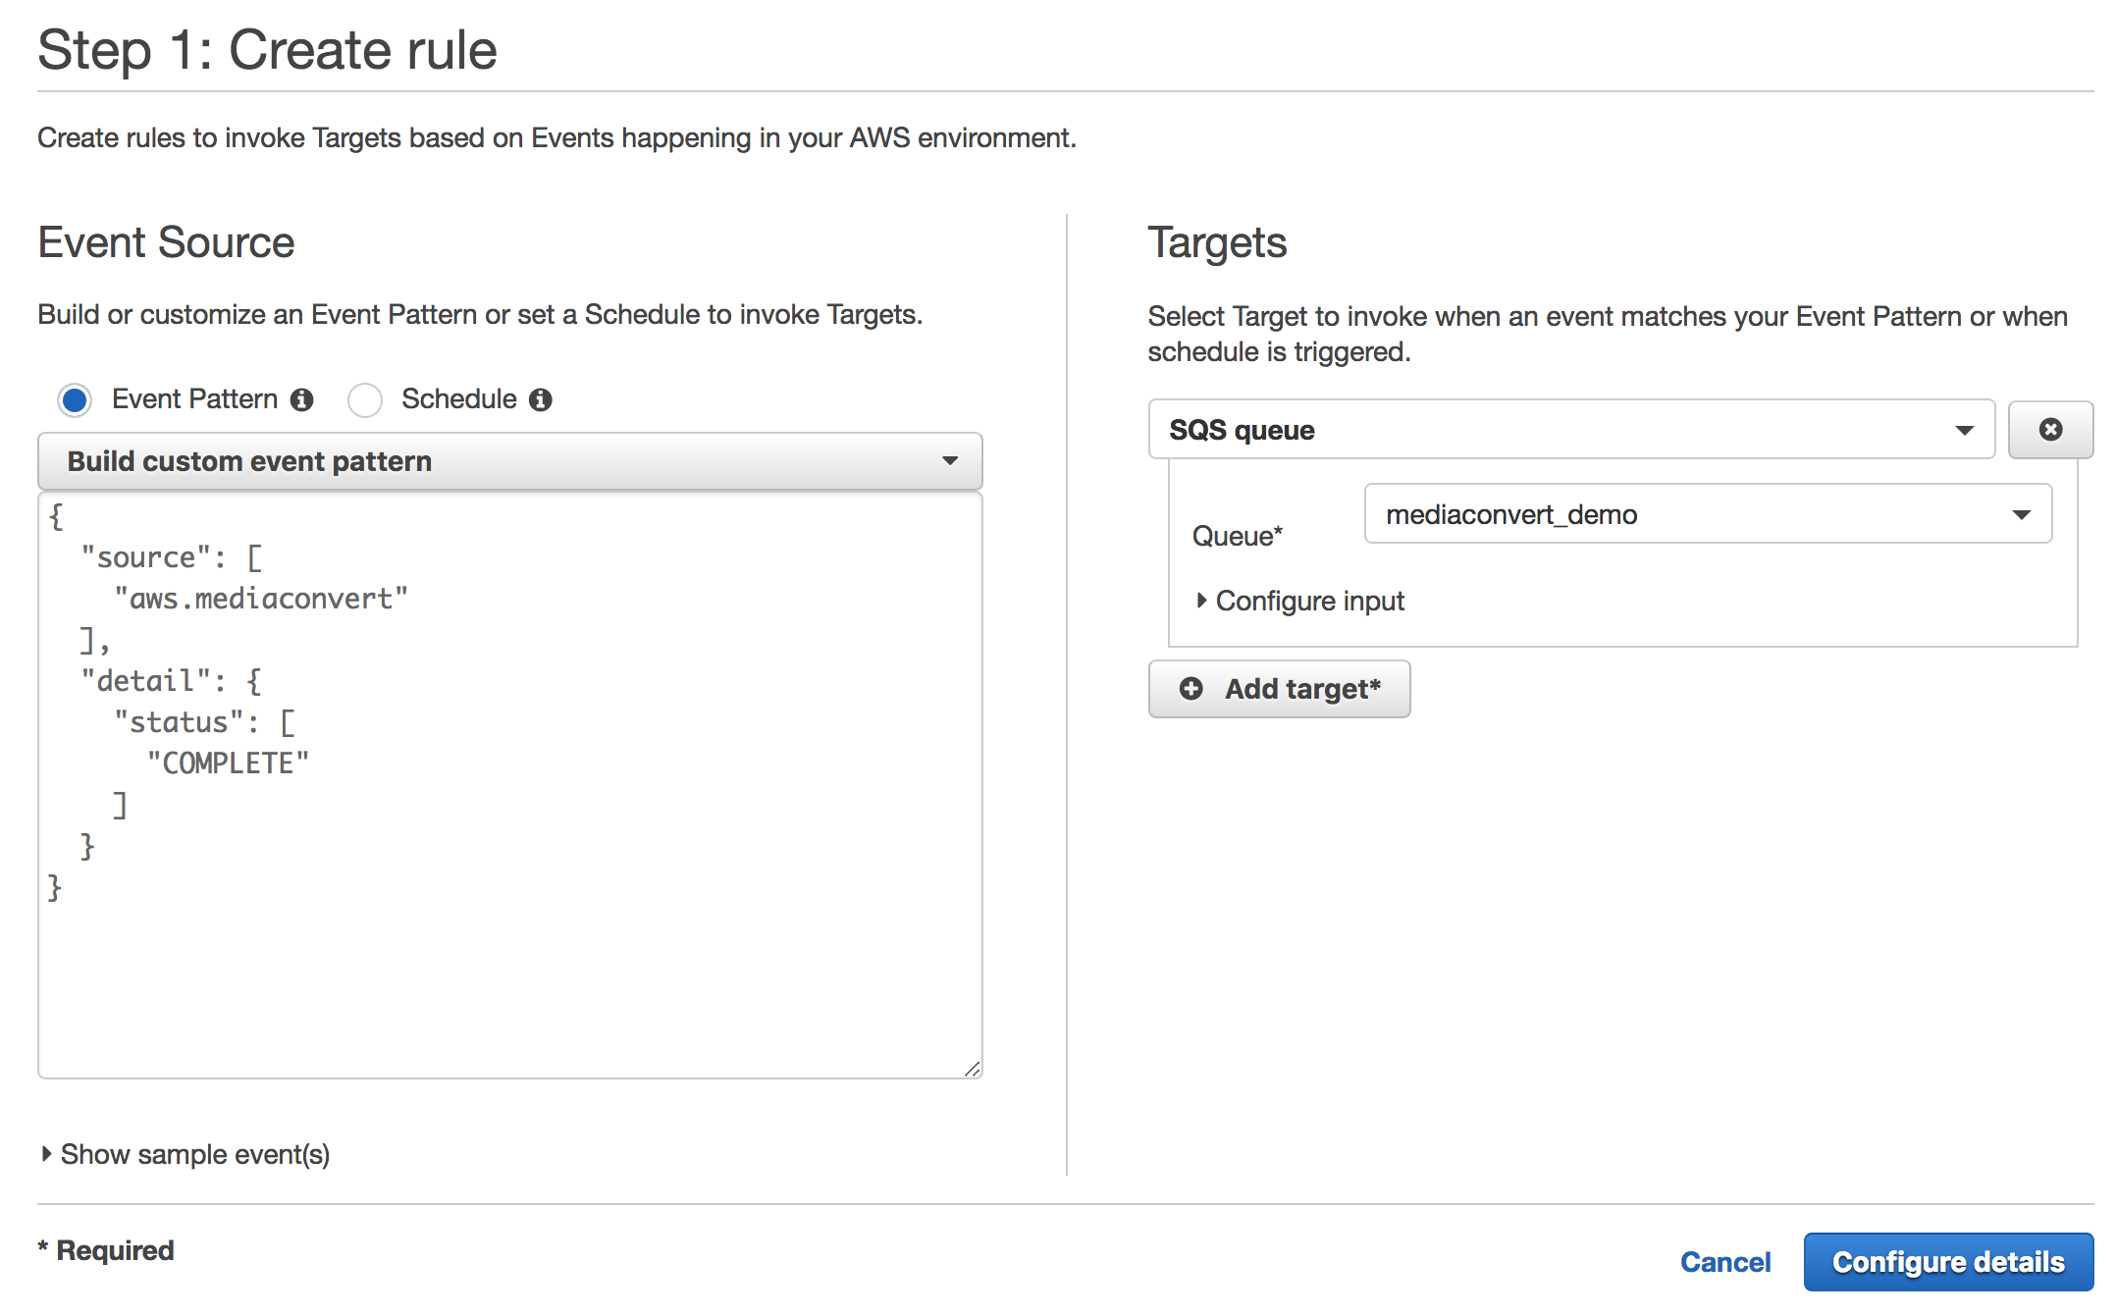Click the "detail" key in the pattern

pyautogui.click(x=145, y=681)
